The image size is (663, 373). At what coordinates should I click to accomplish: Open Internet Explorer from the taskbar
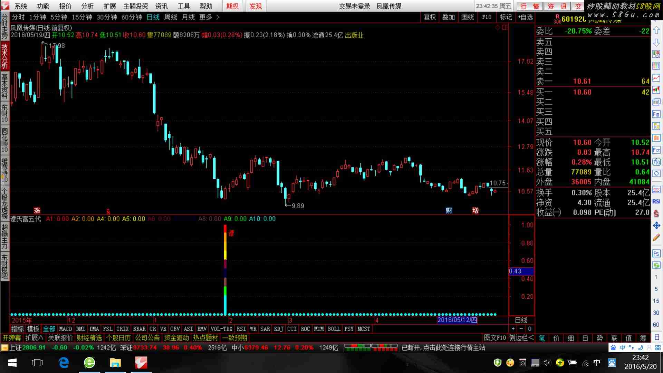point(64,363)
